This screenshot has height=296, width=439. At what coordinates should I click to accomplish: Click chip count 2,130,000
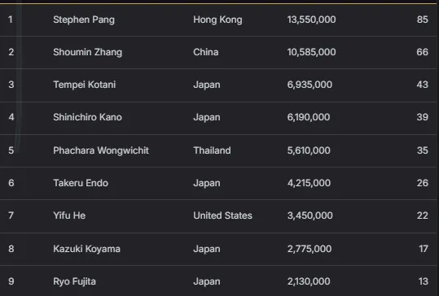coord(309,281)
